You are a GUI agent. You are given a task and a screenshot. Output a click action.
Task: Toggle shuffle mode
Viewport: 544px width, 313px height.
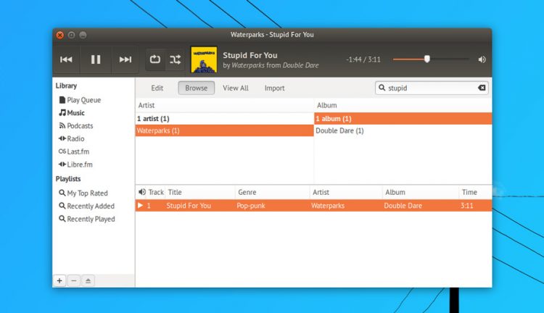coord(175,59)
